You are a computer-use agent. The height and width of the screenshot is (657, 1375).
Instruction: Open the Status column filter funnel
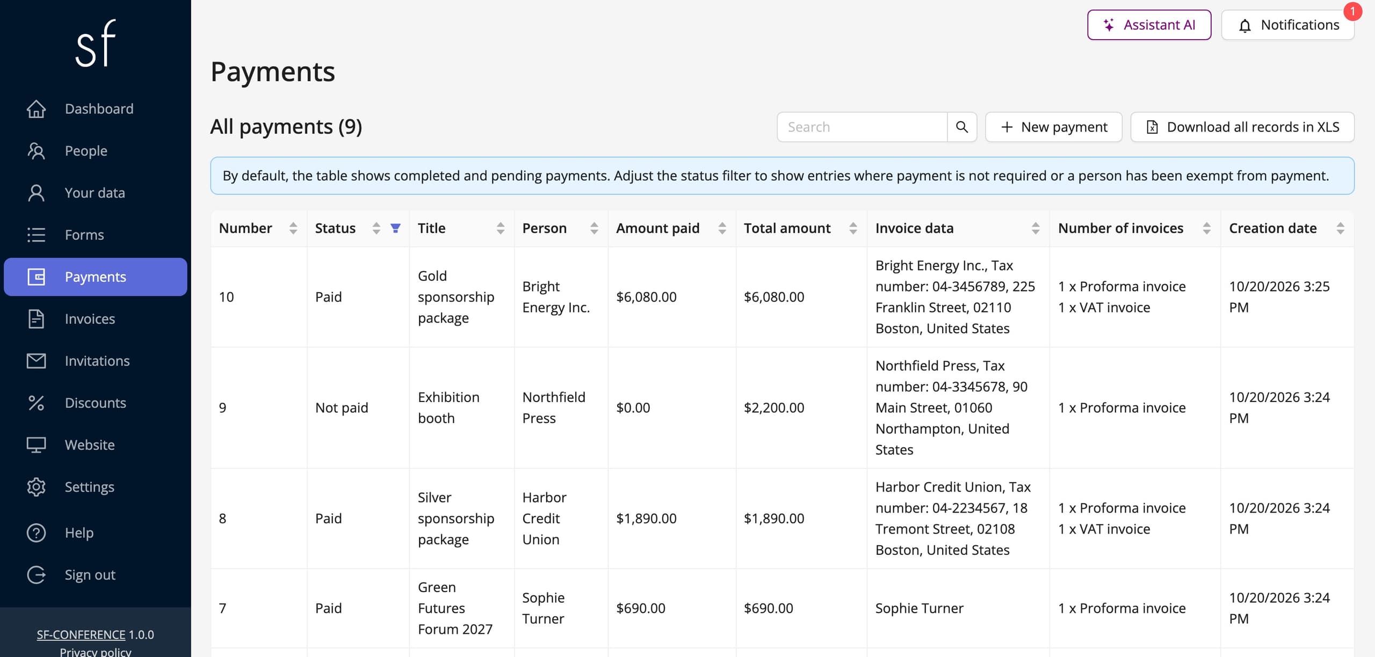click(395, 228)
